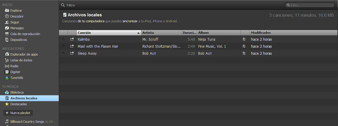
Task: Click the Radio app icon
Action: [x=7, y=66]
